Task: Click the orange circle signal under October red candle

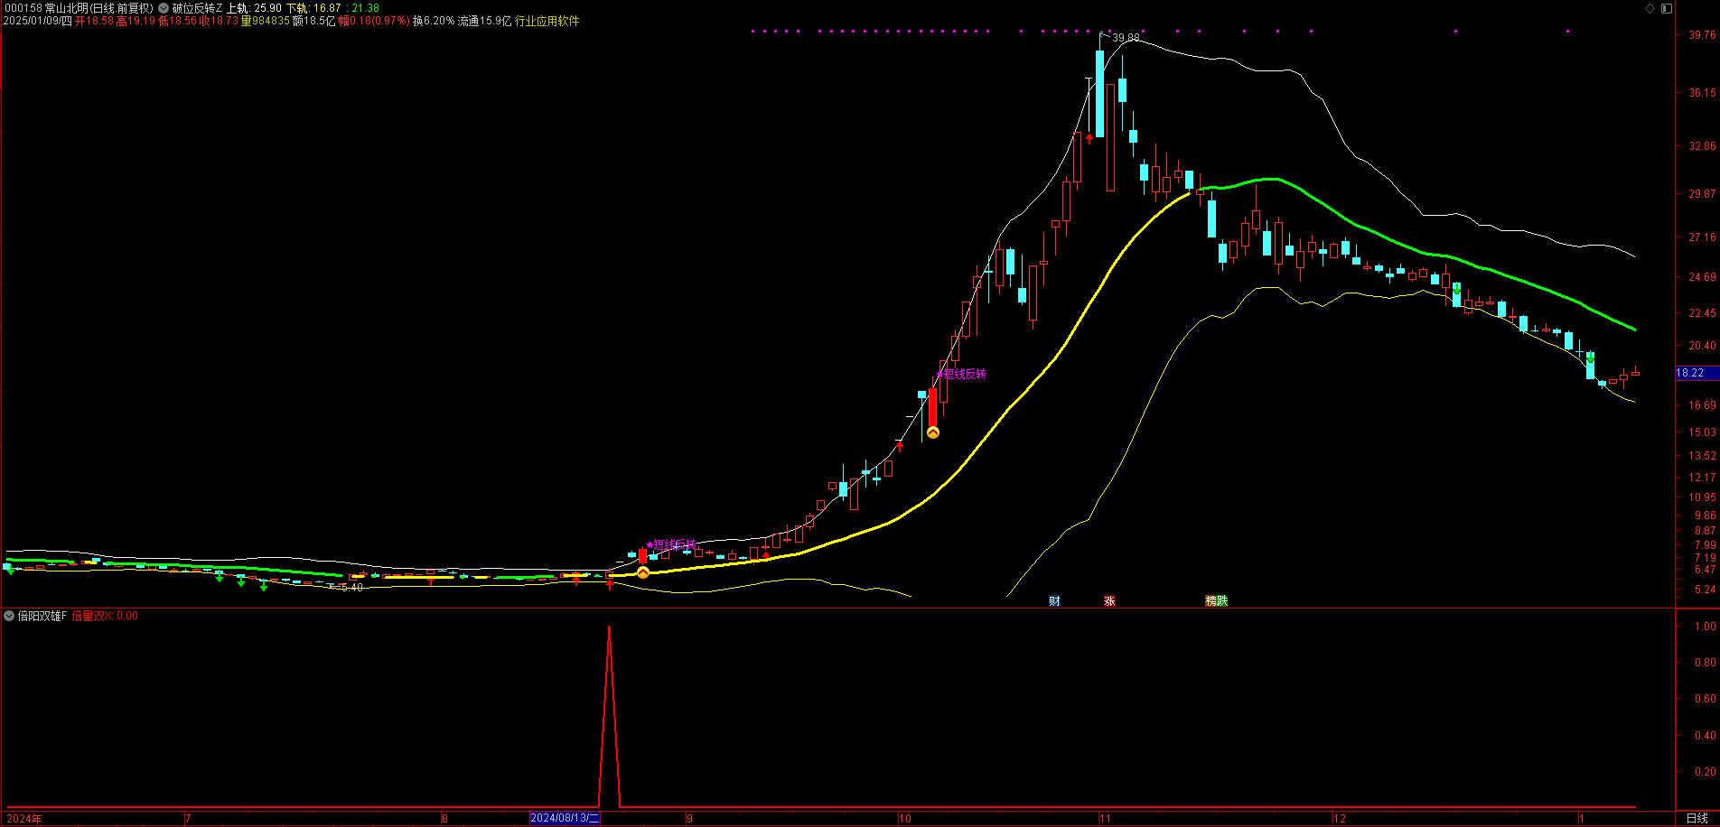Action: (933, 432)
